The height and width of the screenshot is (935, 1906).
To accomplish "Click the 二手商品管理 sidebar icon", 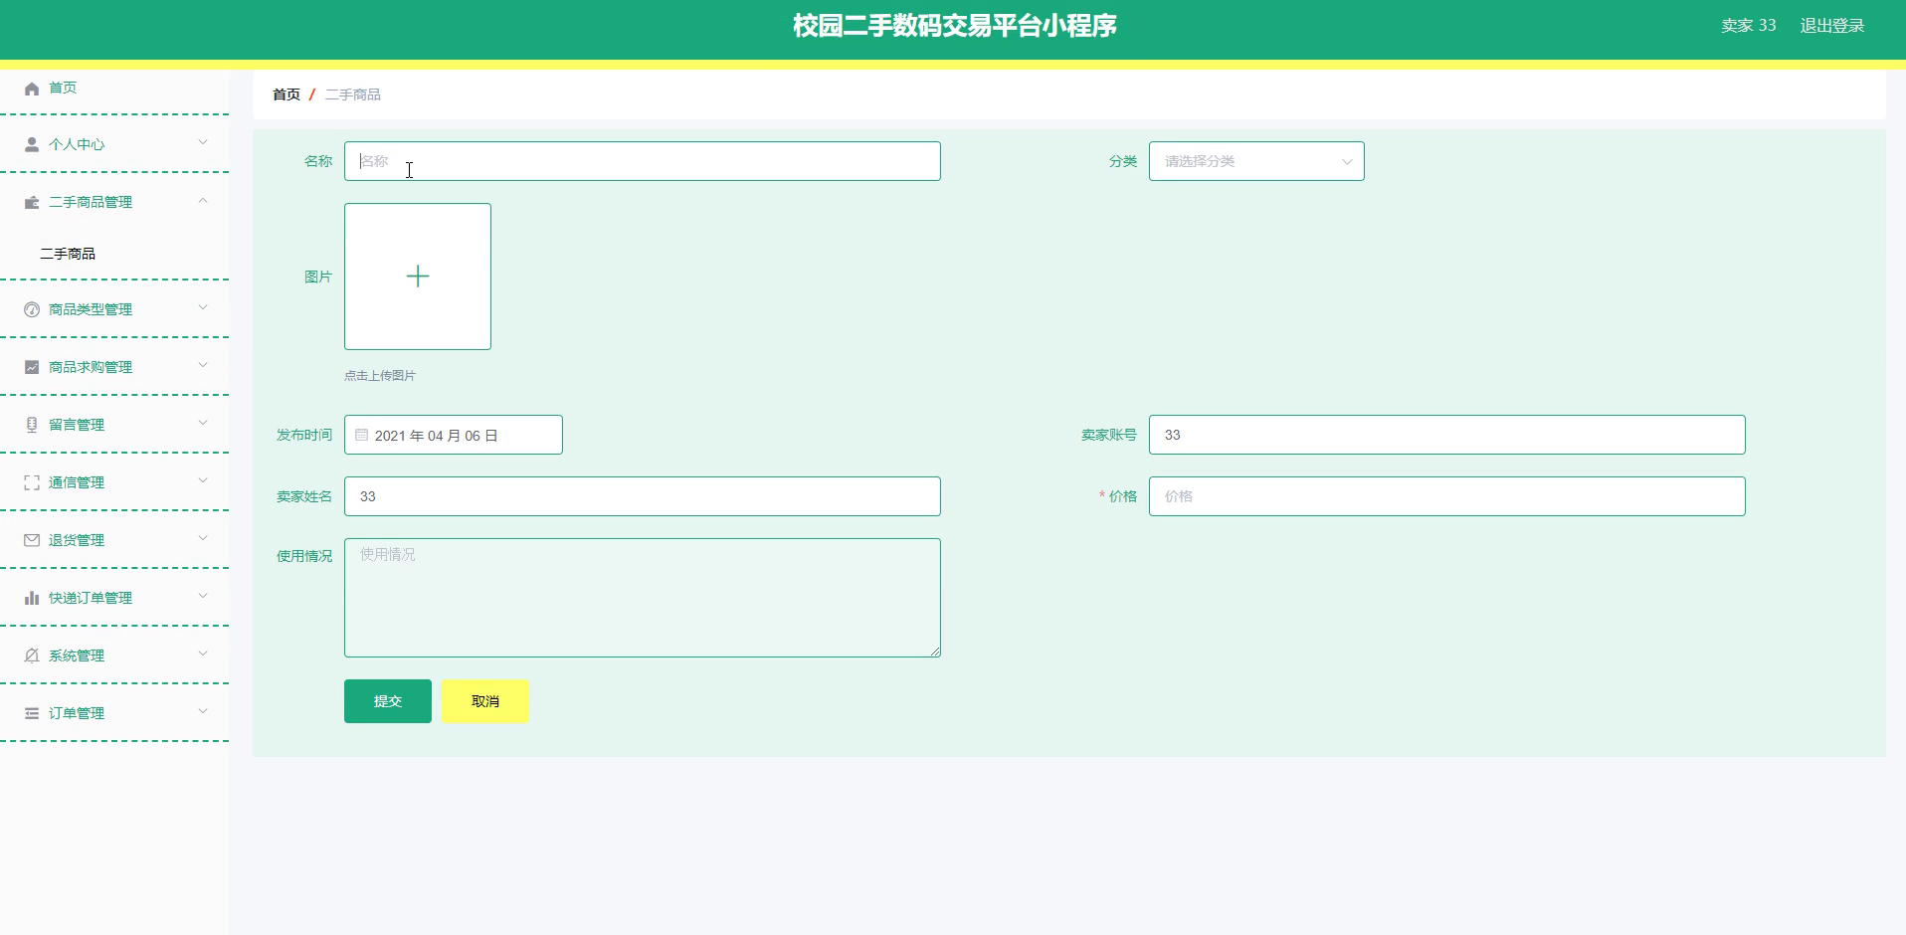I will [x=32, y=202].
